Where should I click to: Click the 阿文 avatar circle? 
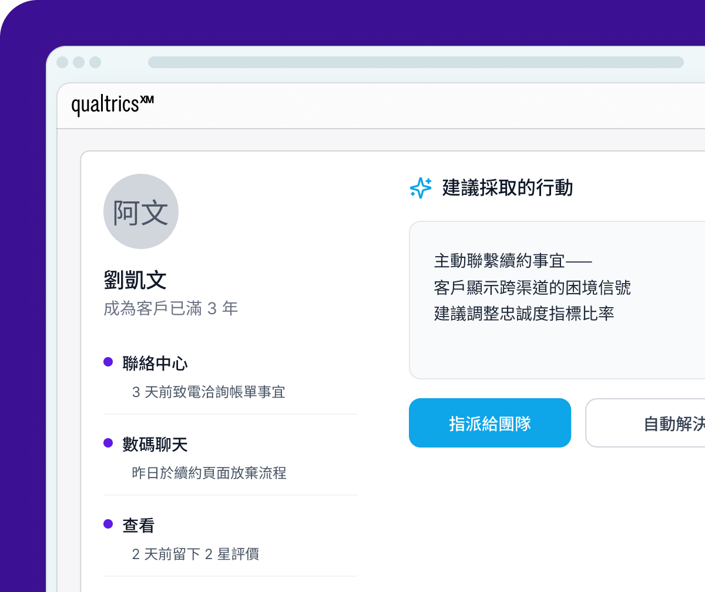coord(141,211)
